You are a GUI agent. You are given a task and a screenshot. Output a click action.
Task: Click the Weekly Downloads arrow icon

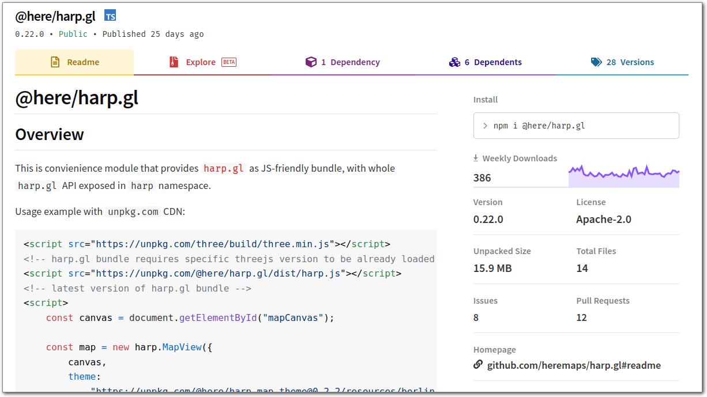(476, 158)
